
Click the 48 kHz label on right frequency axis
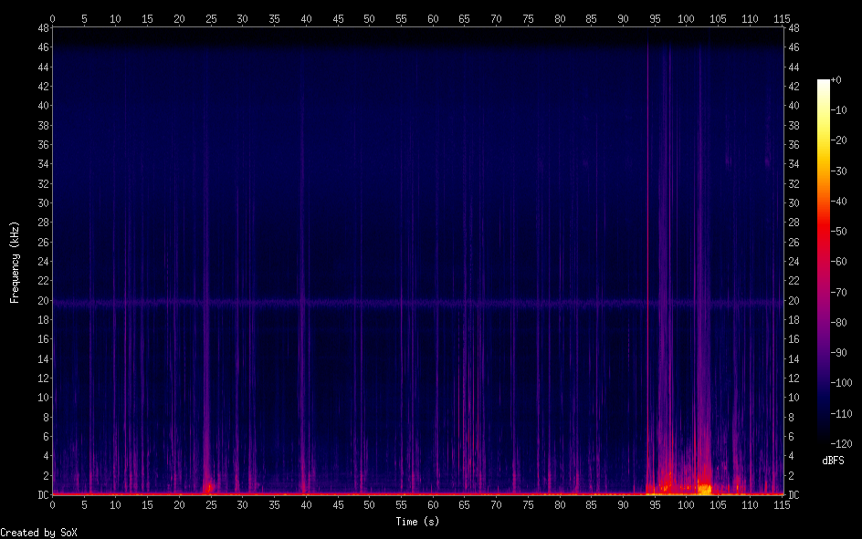(794, 28)
